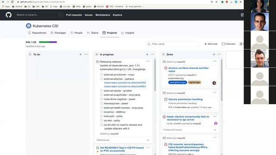This screenshot has height=155, width=276.
Task: Open Releasing sidecars note options menu
Action: pos(148,61)
